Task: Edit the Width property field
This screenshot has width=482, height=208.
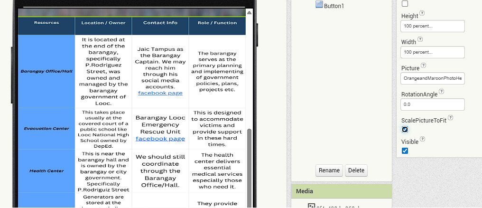Action: click(433, 52)
